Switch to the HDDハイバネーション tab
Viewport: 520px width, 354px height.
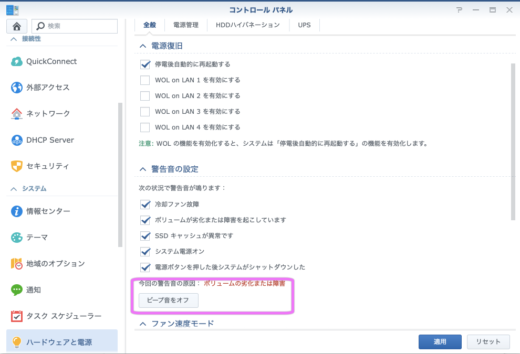click(247, 25)
